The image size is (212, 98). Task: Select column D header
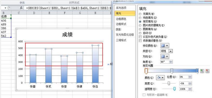(x=34, y=13)
